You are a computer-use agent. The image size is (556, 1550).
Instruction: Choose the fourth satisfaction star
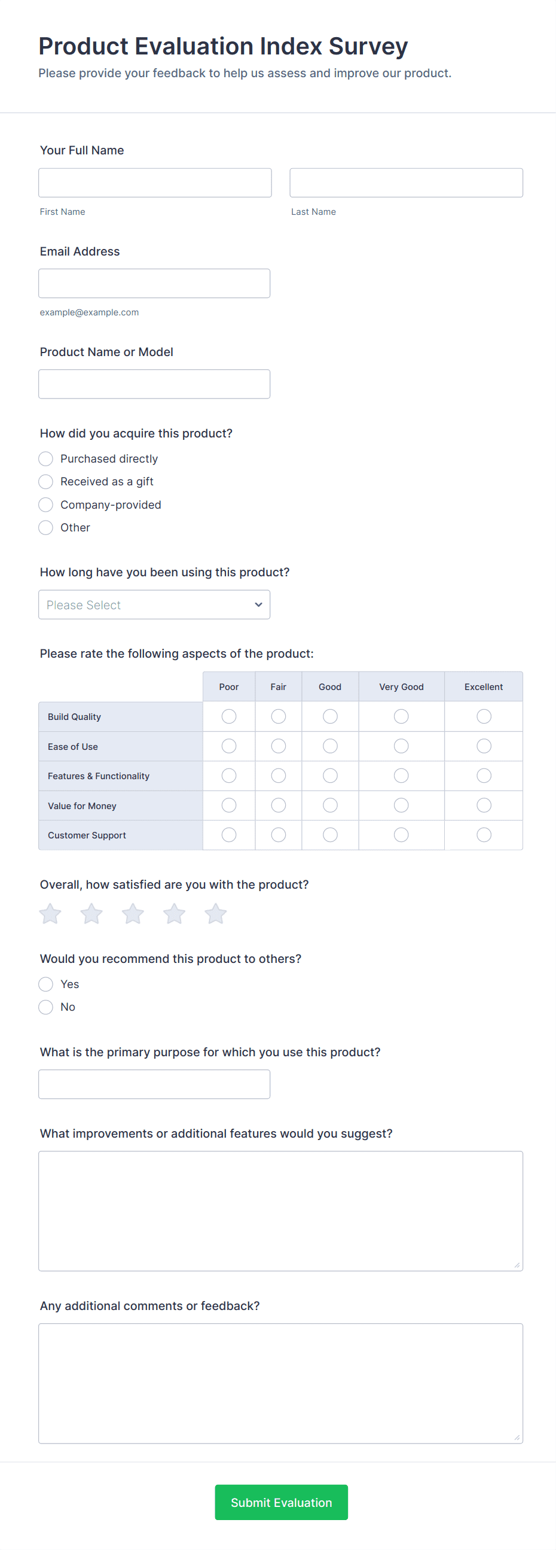pyautogui.click(x=175, y=914)
